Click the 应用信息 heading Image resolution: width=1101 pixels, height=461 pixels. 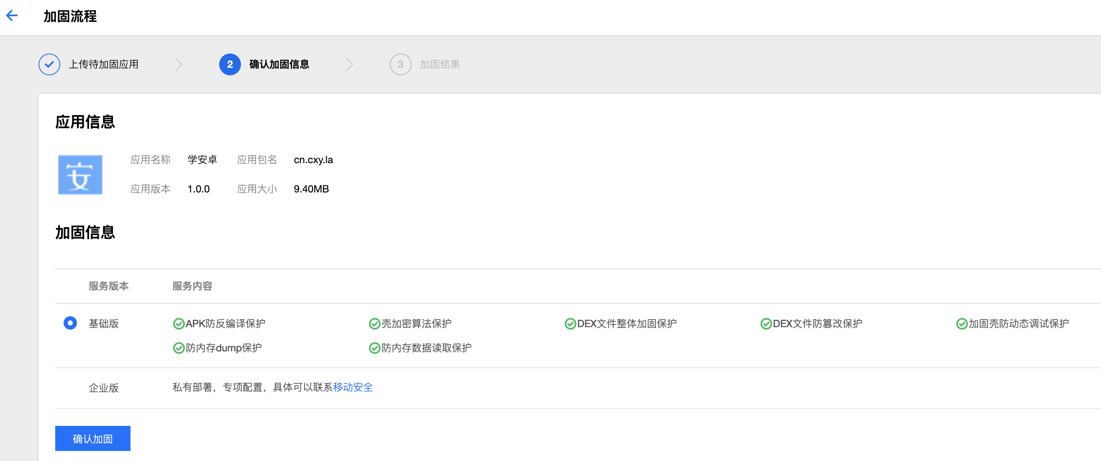tap(85, 122)
